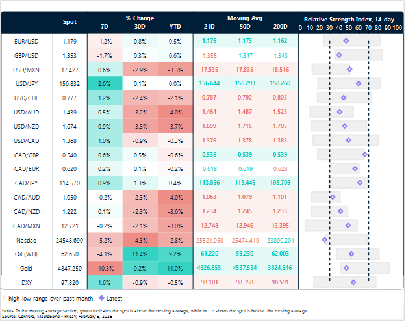Click the CAD/AUD RSI diamond marker

click(333, 197)
